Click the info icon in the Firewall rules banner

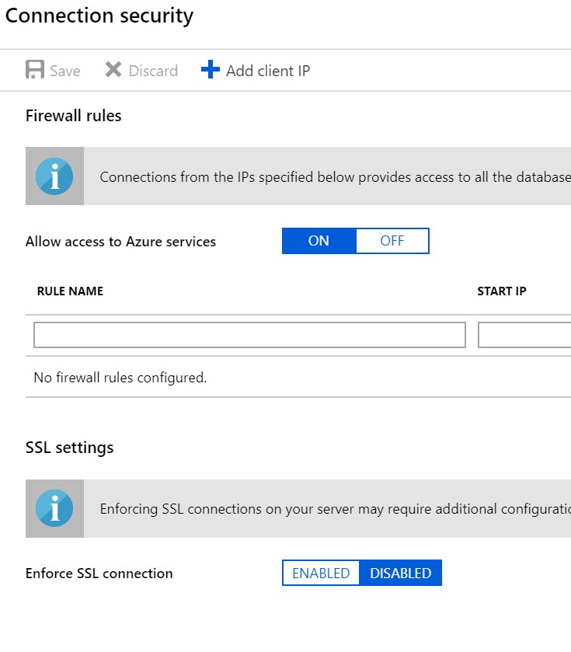point(54,176)
